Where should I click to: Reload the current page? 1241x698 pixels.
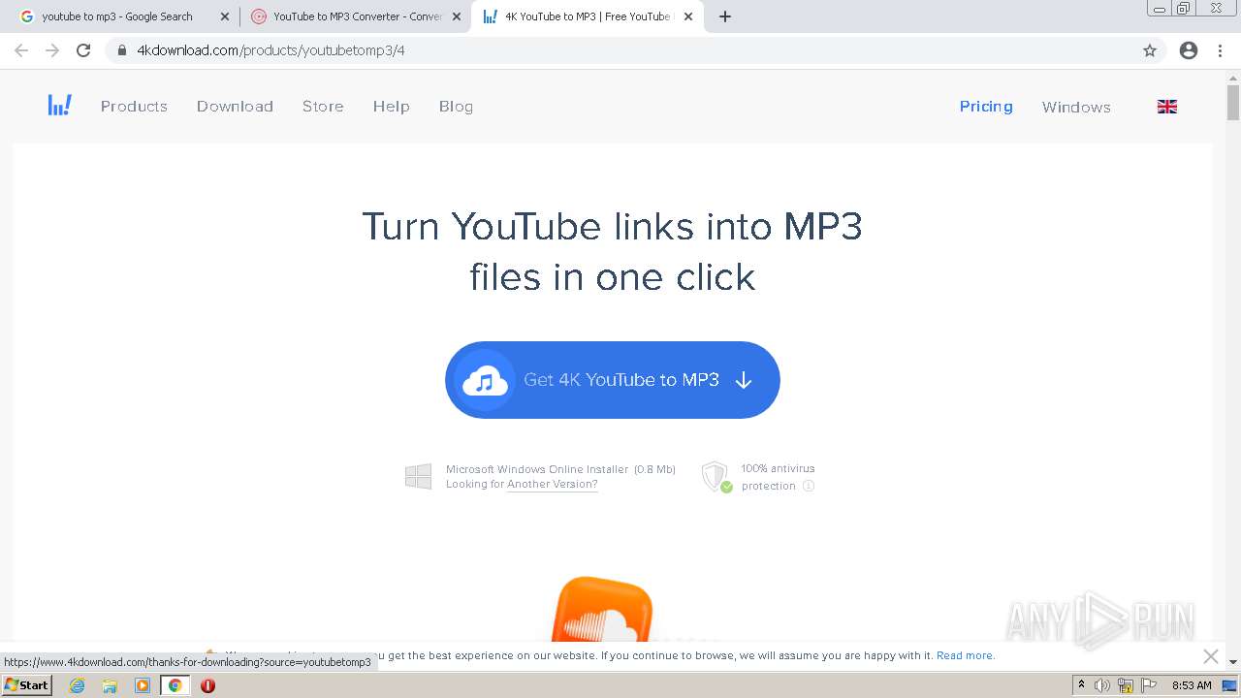[x=83, y=50]
